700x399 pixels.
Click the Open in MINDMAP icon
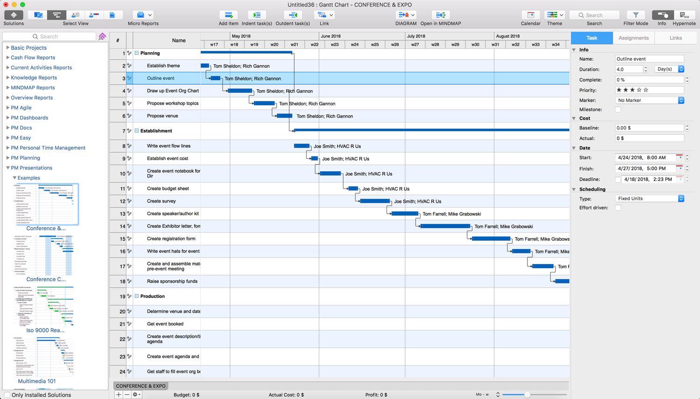440,15
